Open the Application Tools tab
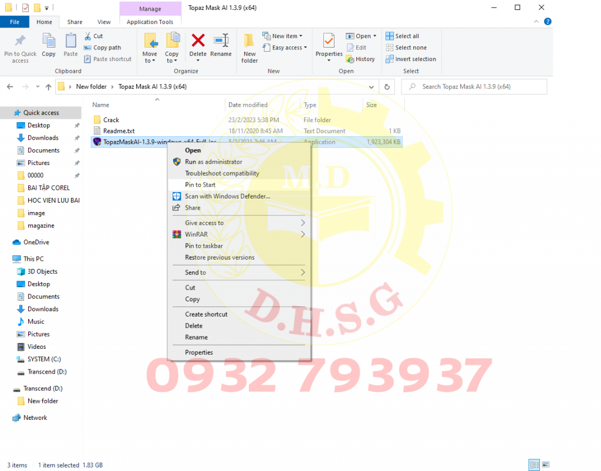Screen dimensions: 601x471 (150, 22)
